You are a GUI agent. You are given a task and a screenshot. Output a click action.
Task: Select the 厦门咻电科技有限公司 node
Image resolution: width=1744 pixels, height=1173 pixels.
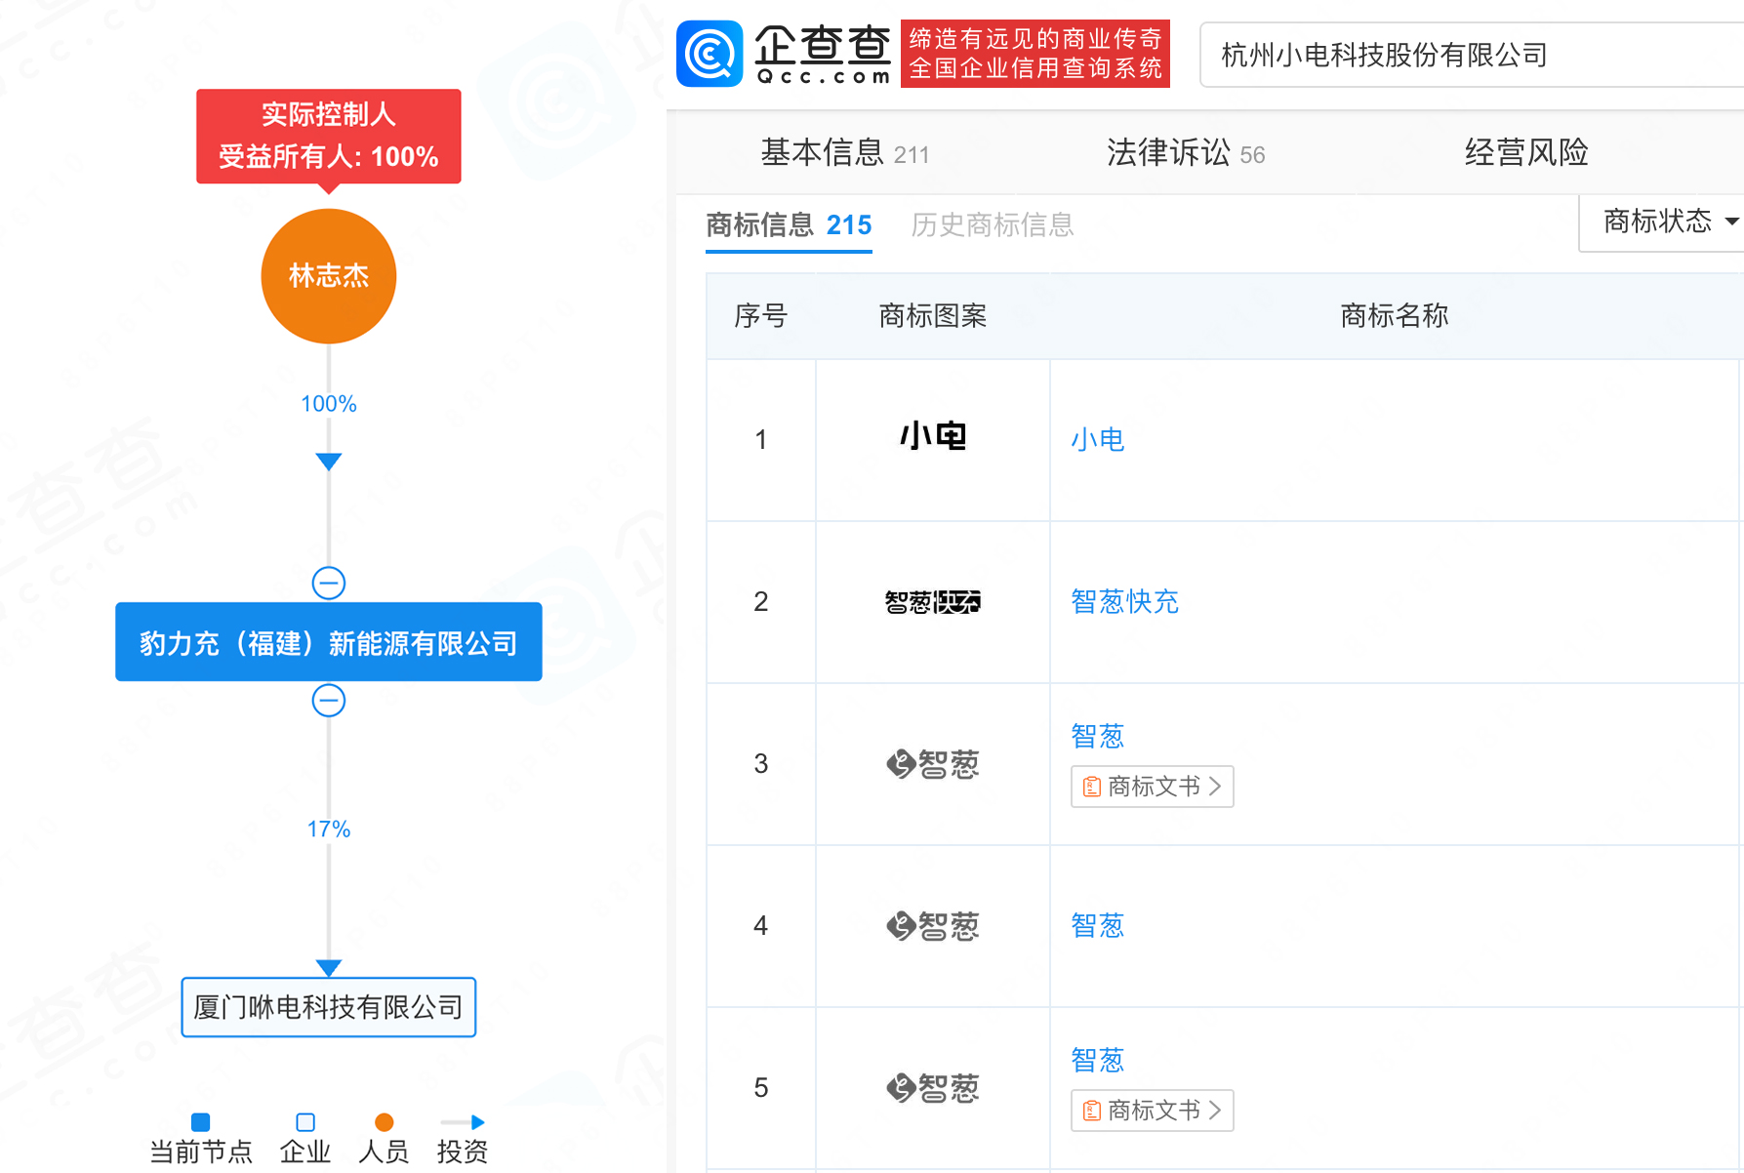pos(329,1007)
